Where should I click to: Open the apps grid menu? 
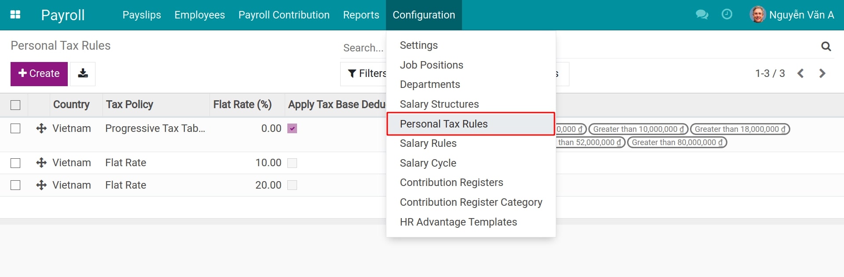pyautogui.click(x=15, y=15)
